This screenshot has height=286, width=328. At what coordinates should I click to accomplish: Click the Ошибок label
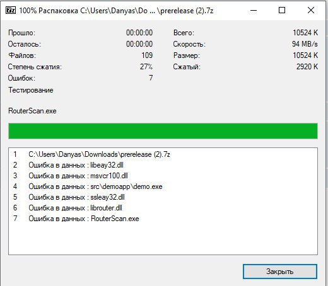coord(21,78)
